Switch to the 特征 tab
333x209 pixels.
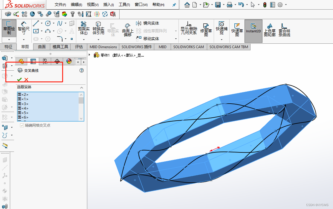(8, 47)
